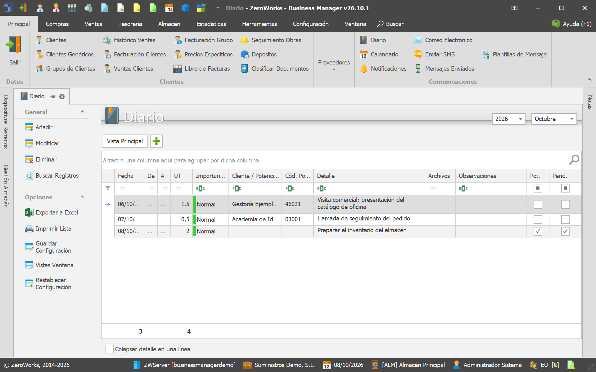The width and height of the screenshot is (596, 372).
Task: Collapse the General section
Action: point(83,112)
